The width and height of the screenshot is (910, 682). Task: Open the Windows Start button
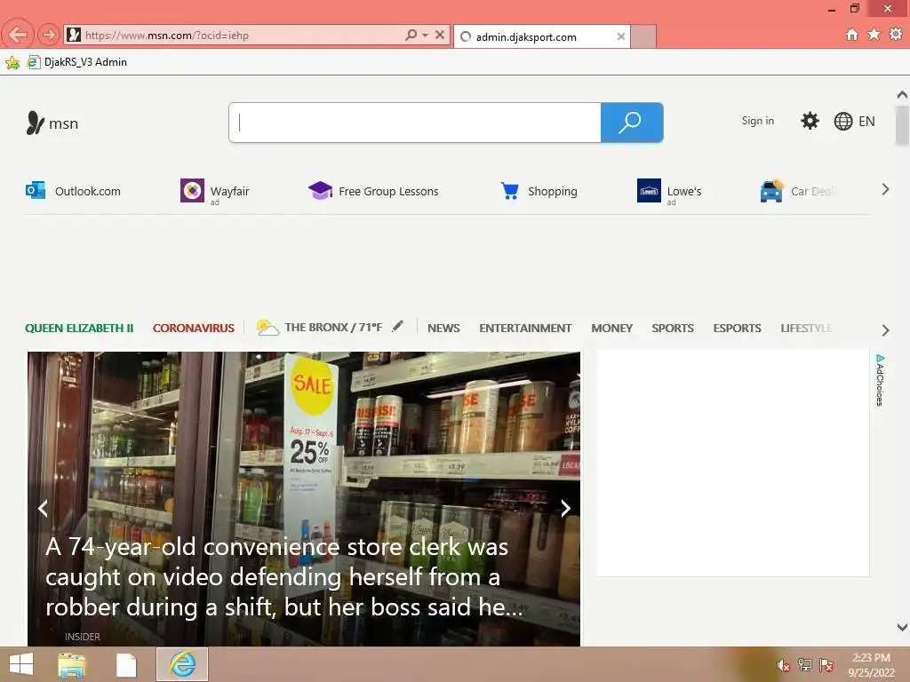click(21, 664)
